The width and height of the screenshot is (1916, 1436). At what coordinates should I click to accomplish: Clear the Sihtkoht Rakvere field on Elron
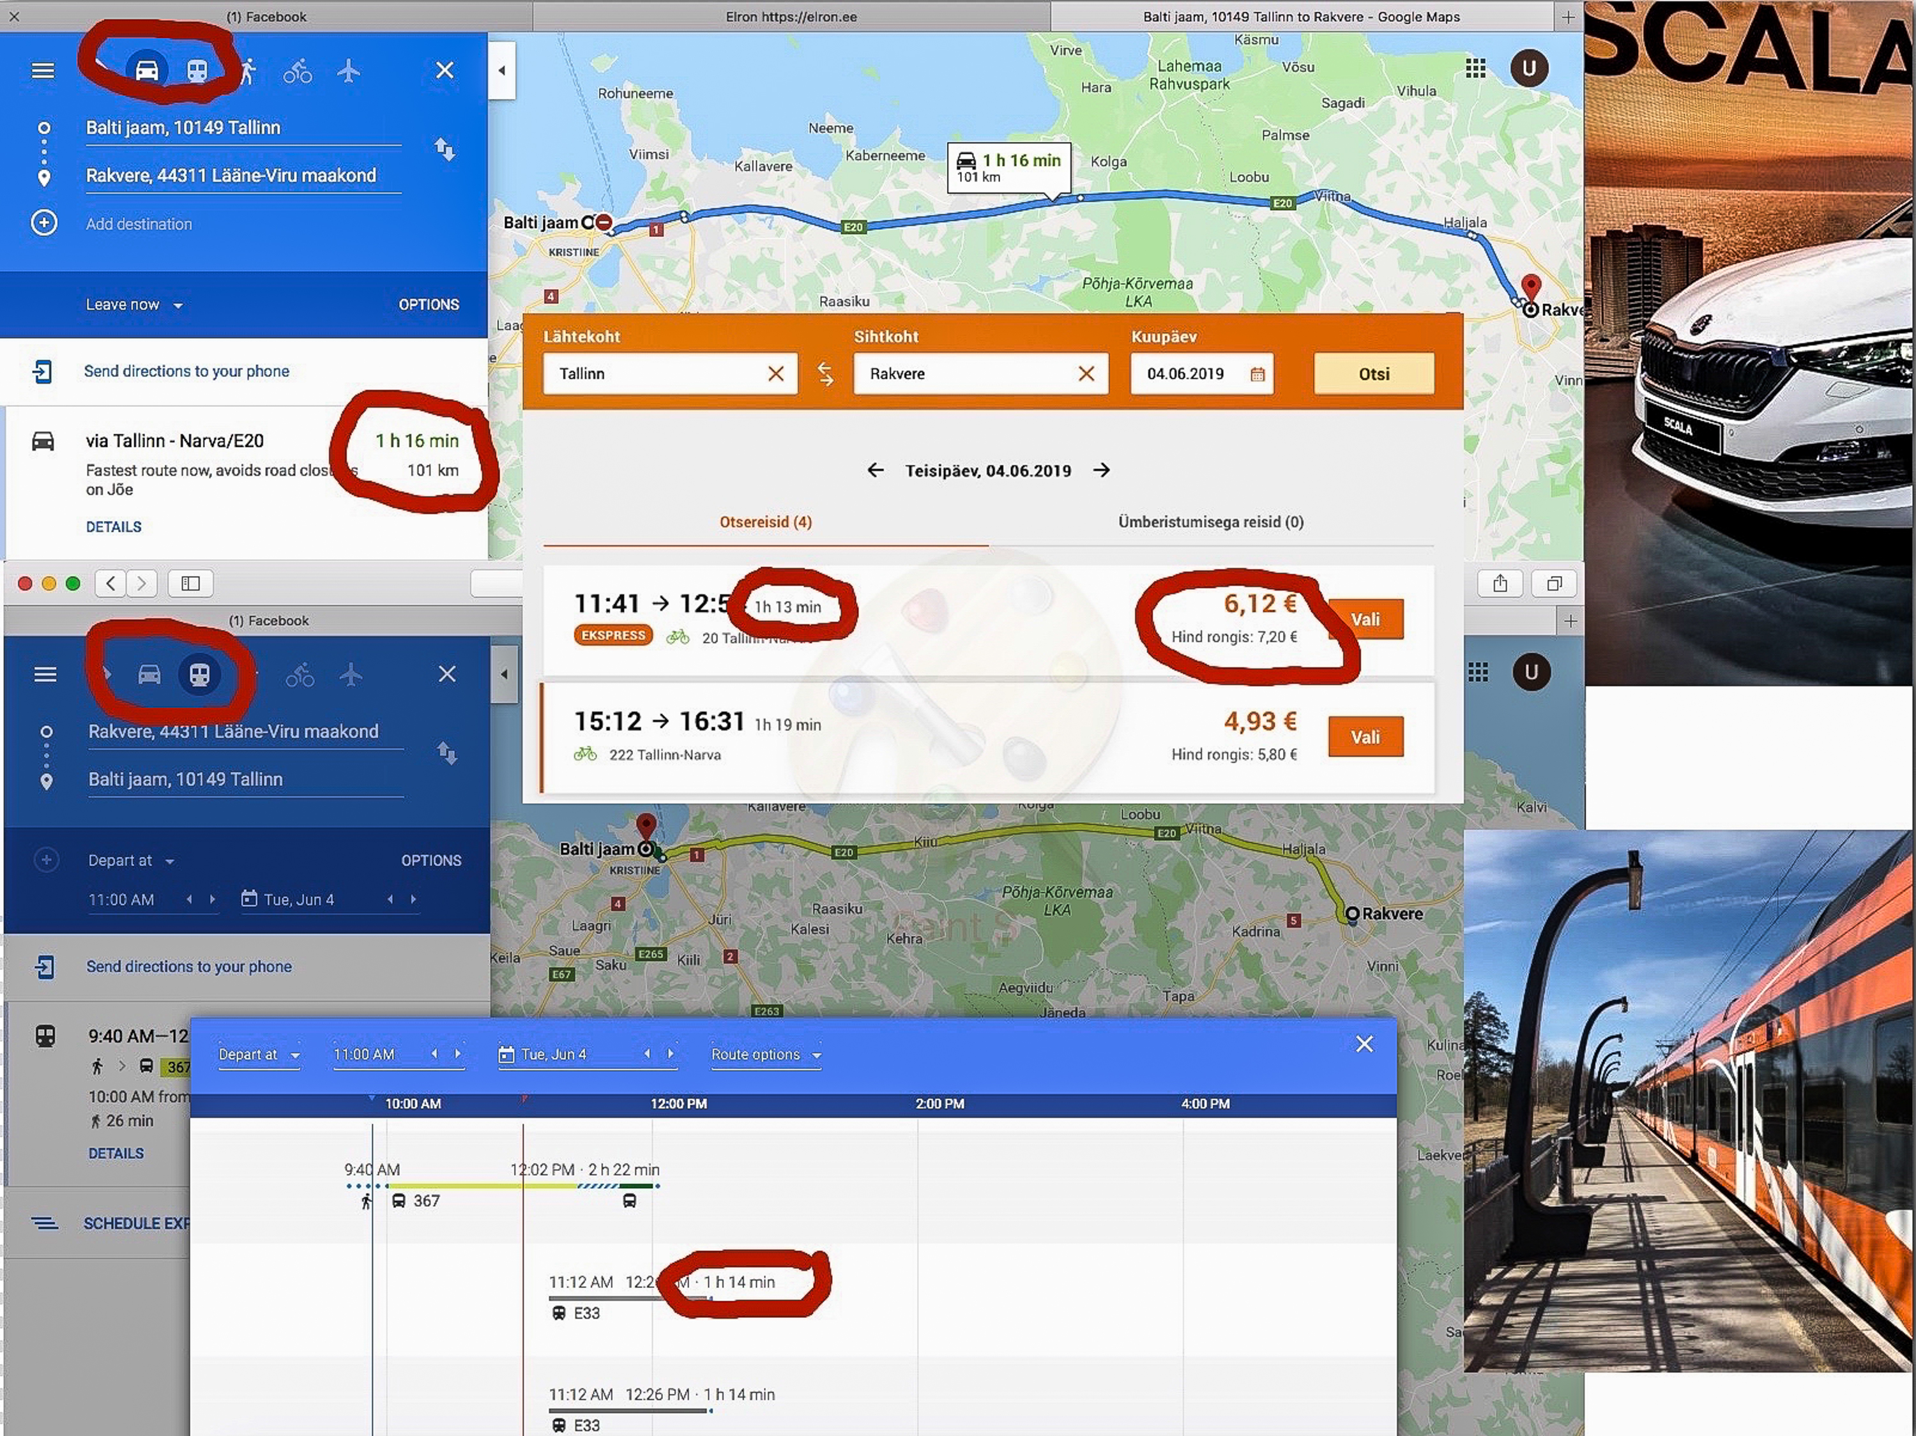tap(1086, 374)
